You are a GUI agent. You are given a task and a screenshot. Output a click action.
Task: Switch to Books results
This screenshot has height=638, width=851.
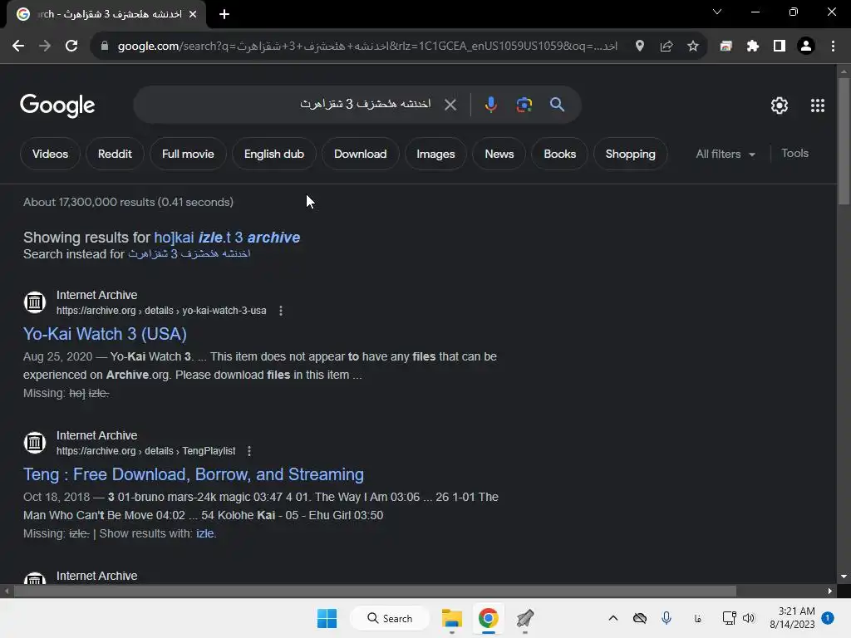[x=559, y=154]
